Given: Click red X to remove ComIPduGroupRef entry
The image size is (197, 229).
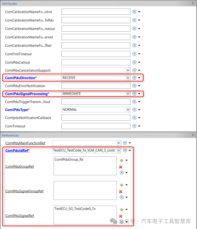Looking at the screenshot, I should [x=121, y=167].
